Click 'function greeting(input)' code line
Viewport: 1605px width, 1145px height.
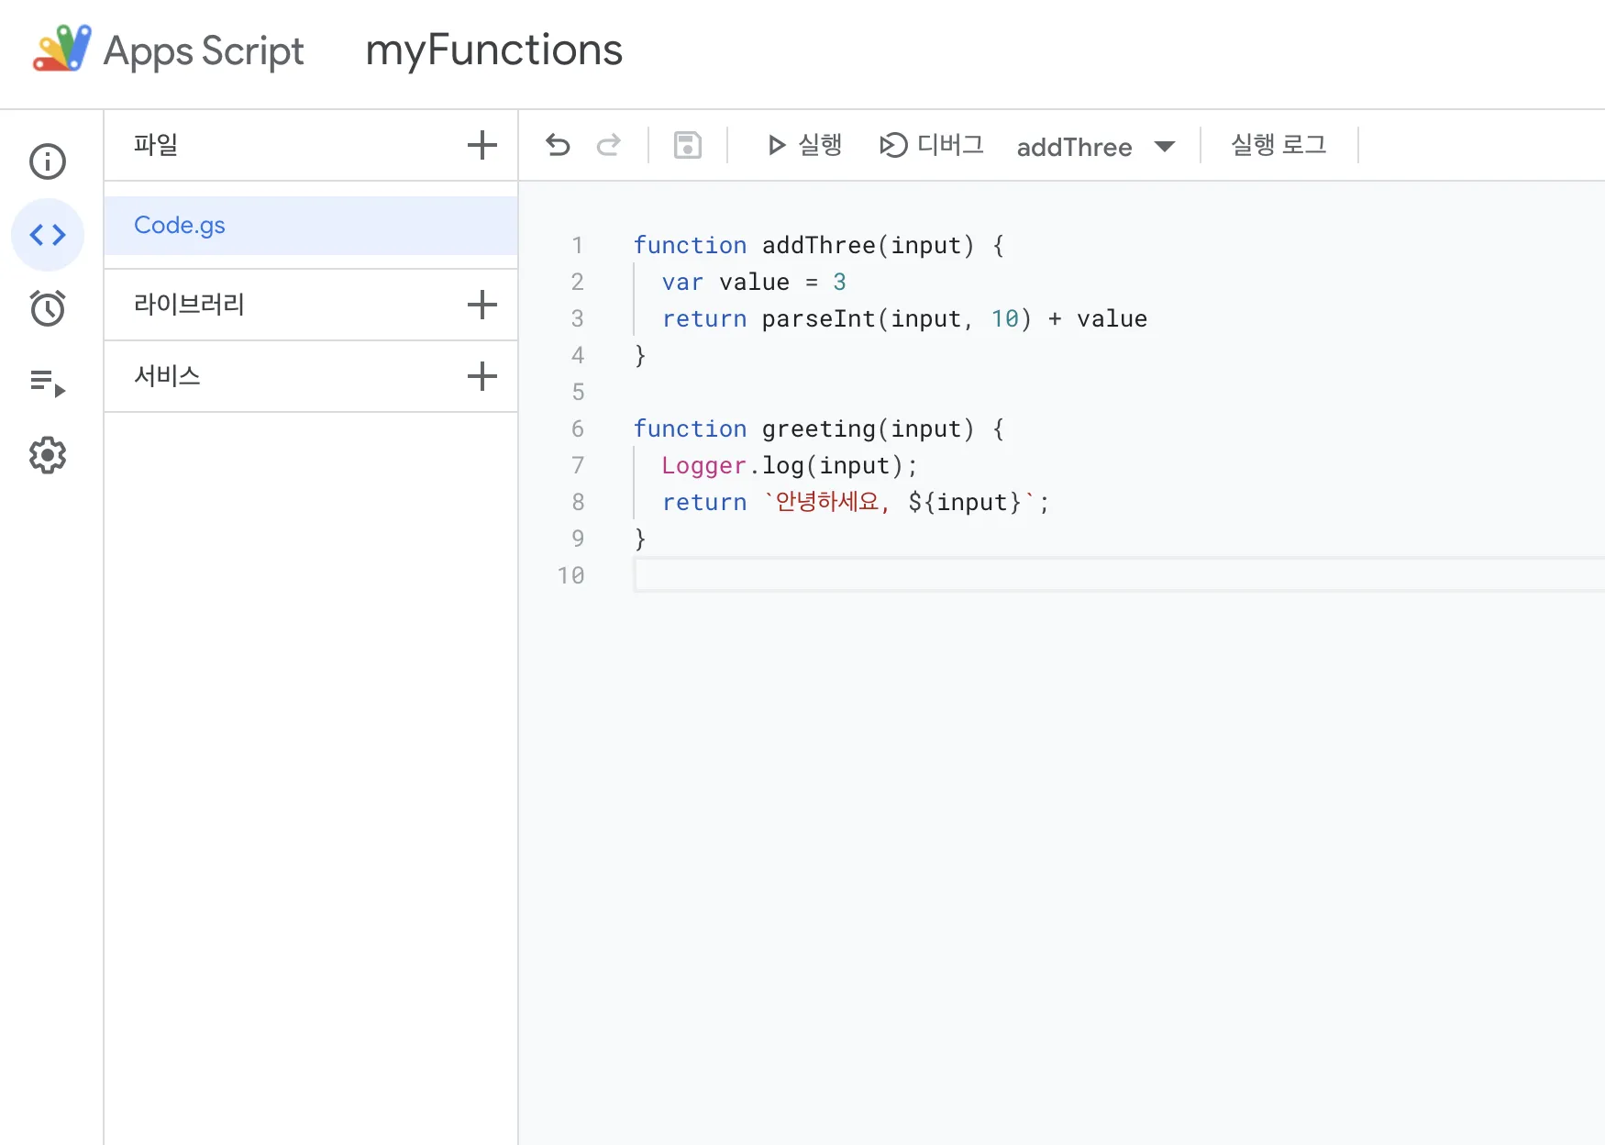[819, 429]
